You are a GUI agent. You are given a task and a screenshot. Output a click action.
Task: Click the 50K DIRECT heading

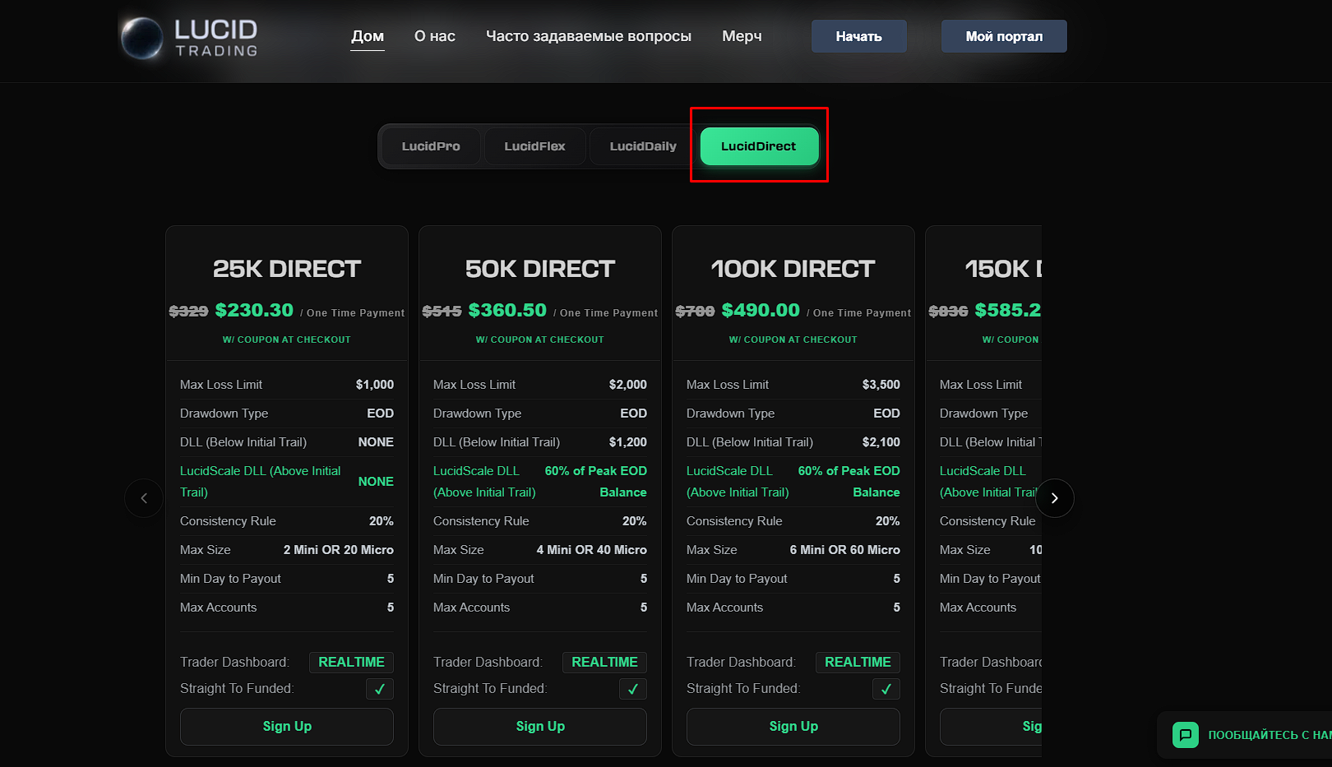540,269
